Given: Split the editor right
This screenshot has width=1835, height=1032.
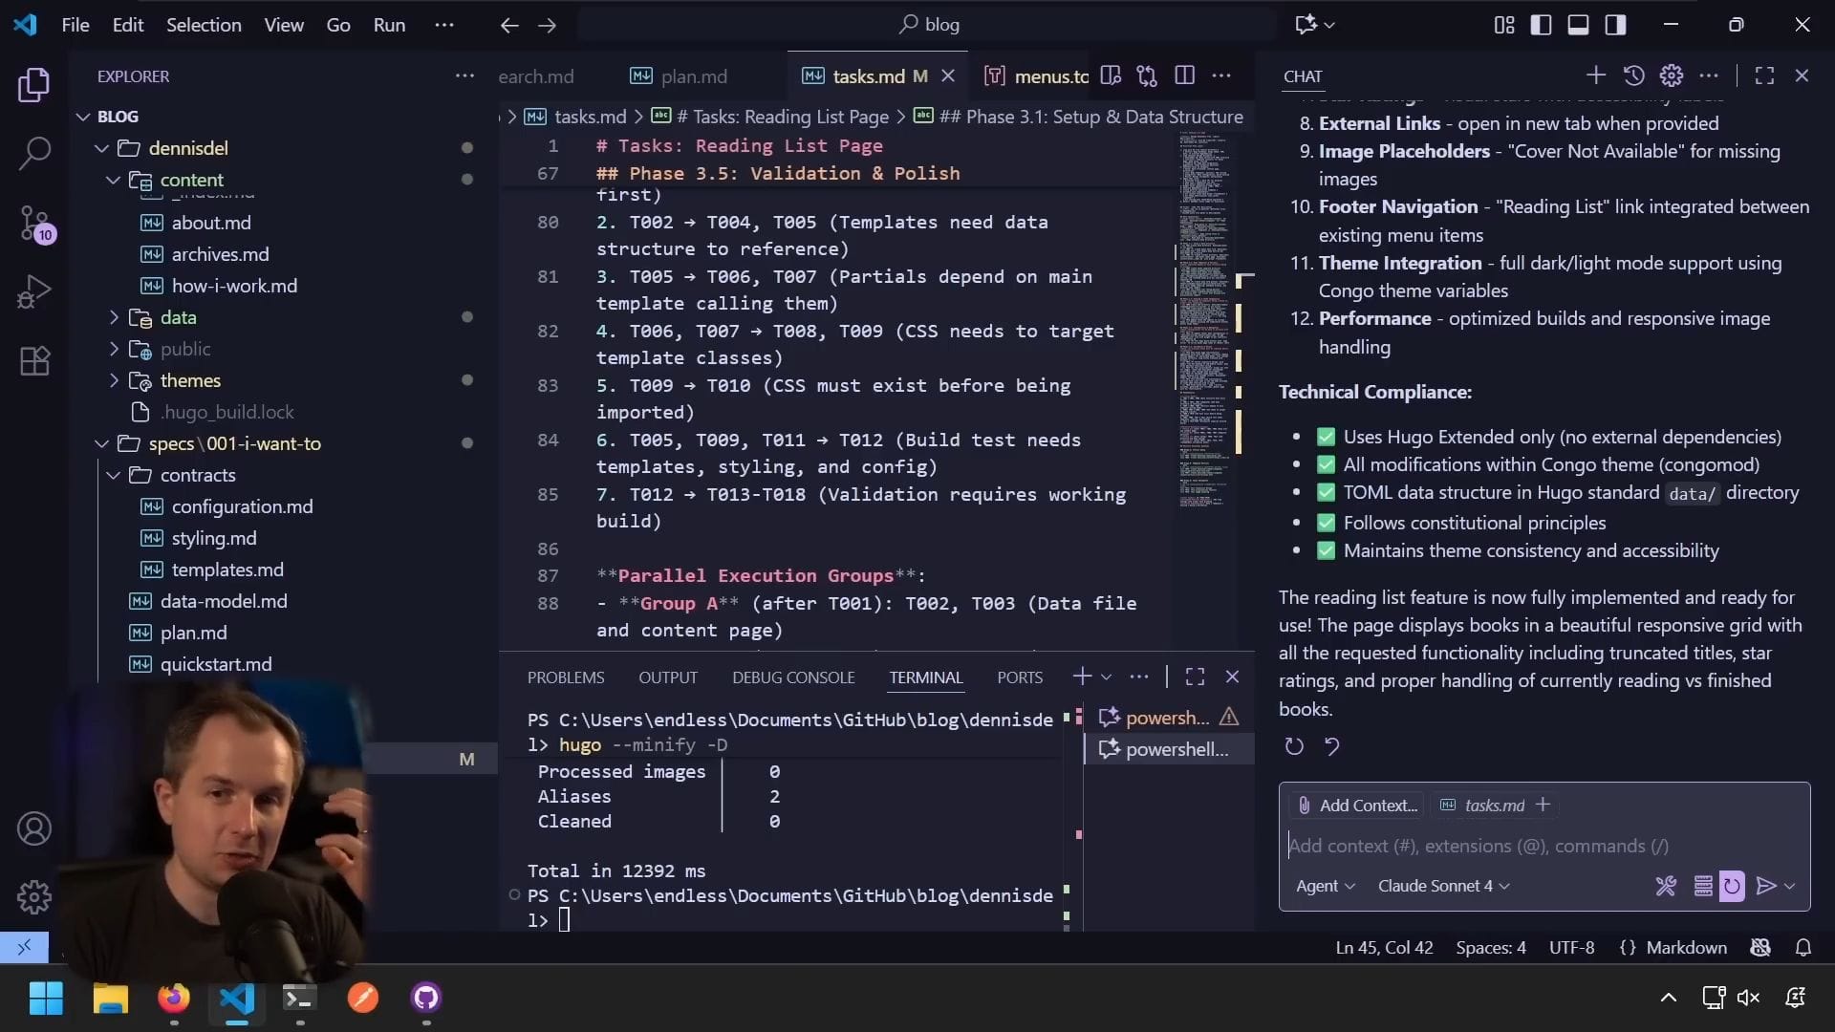Looking at the screenshot, I should pos(1184,75).
